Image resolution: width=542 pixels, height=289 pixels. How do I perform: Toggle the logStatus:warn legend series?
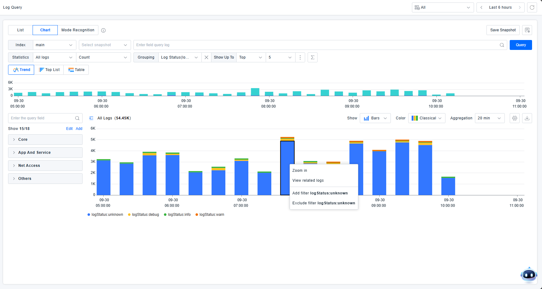(211, 215)
